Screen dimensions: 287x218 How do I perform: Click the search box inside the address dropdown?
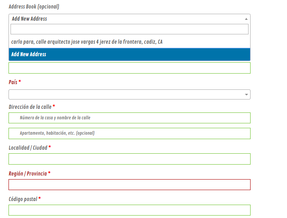130,29
